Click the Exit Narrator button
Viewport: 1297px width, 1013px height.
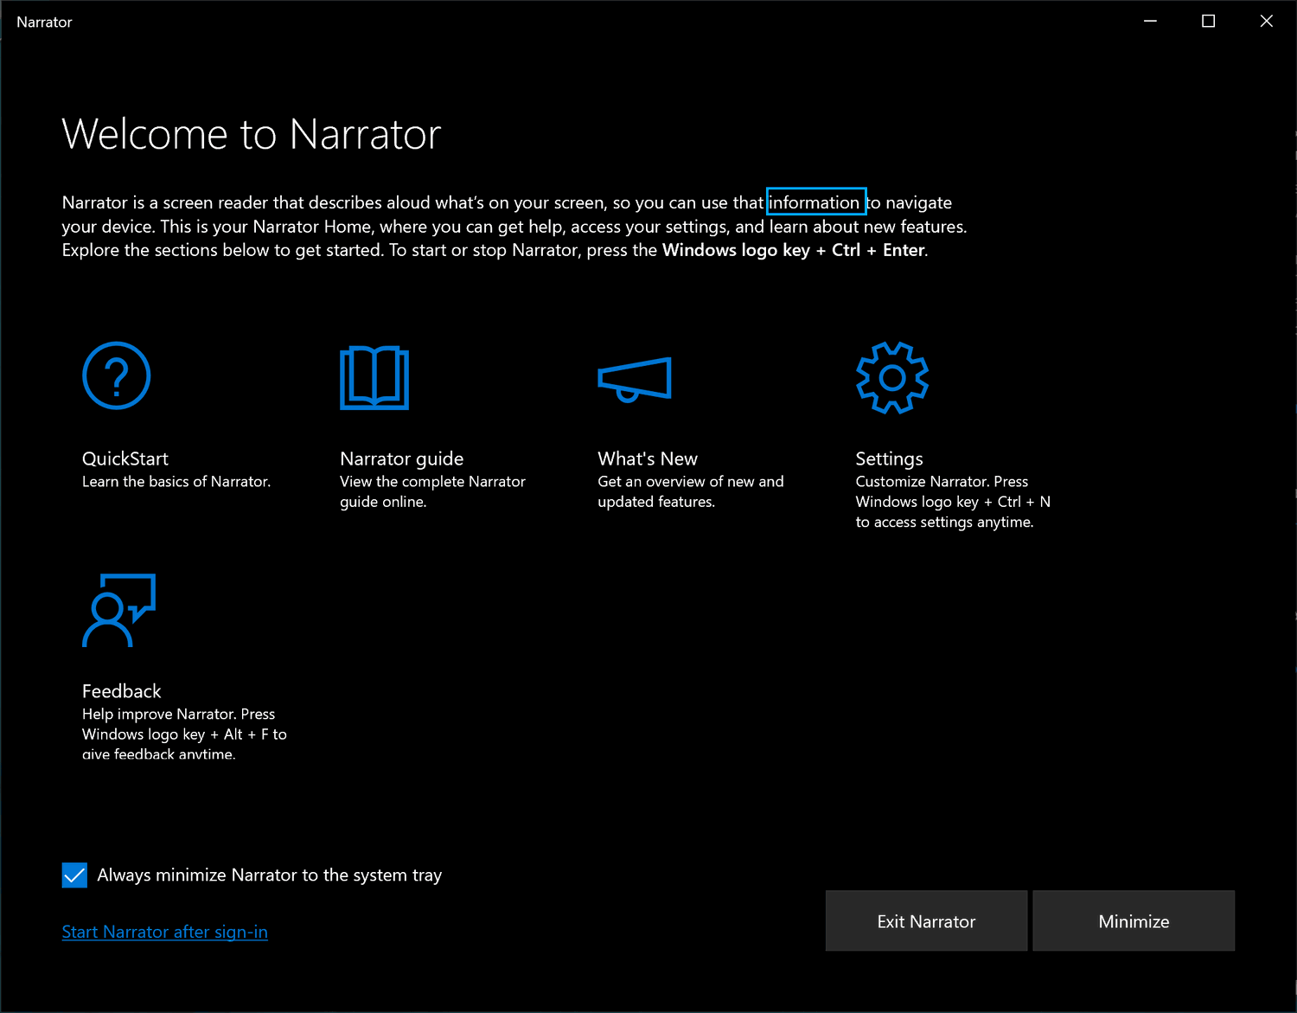click(926, 921)
